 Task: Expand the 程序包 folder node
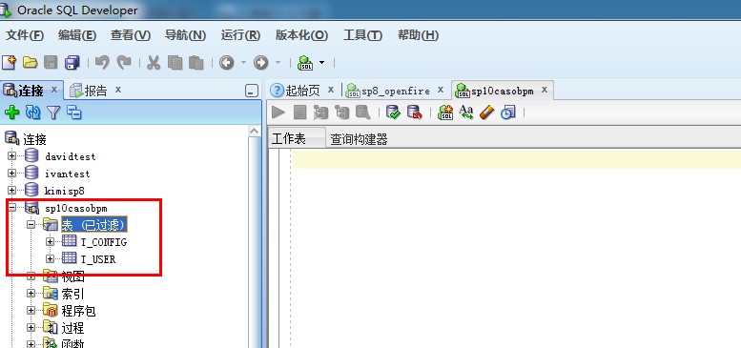point(31,310)
